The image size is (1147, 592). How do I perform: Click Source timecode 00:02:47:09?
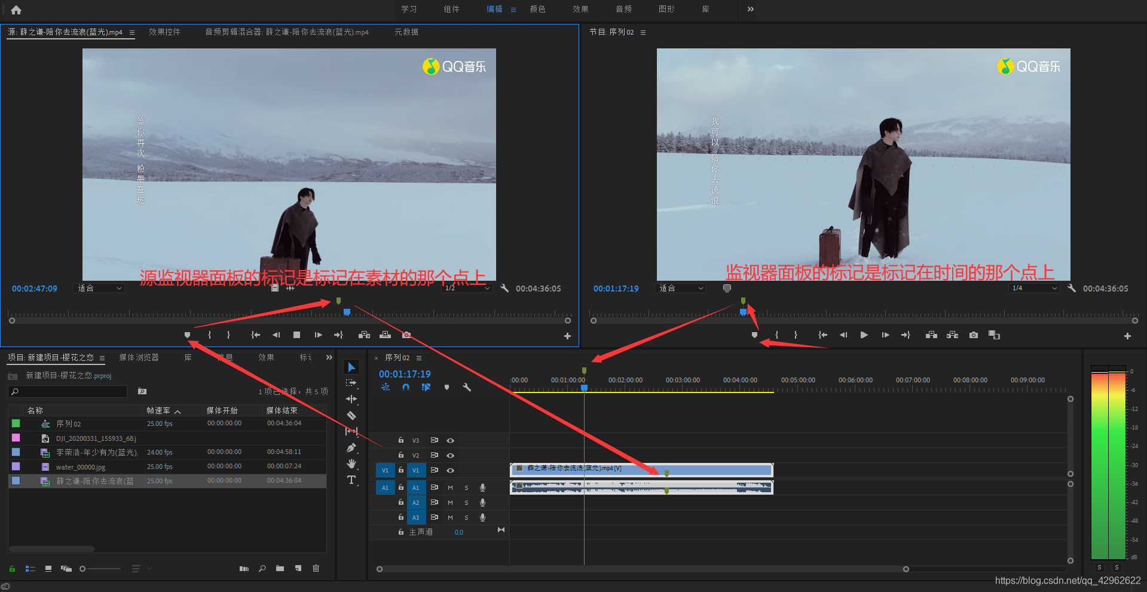[35, 289]
